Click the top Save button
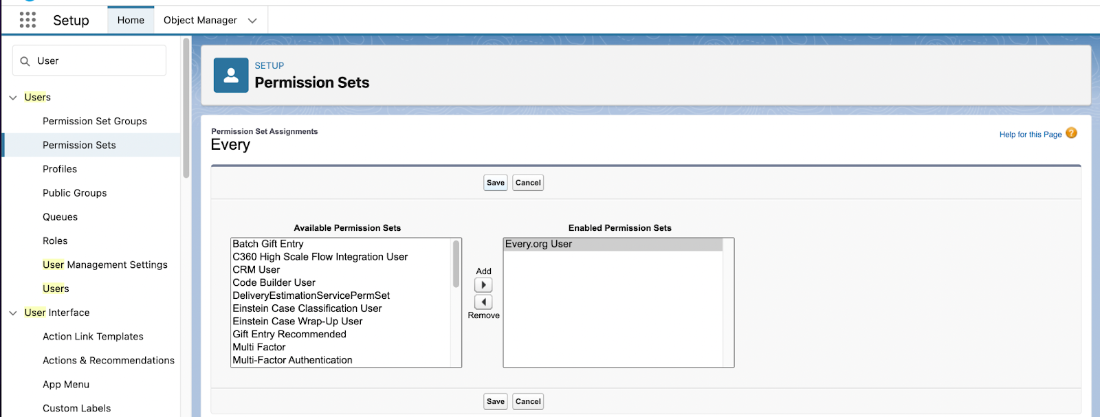 [496, 183]
